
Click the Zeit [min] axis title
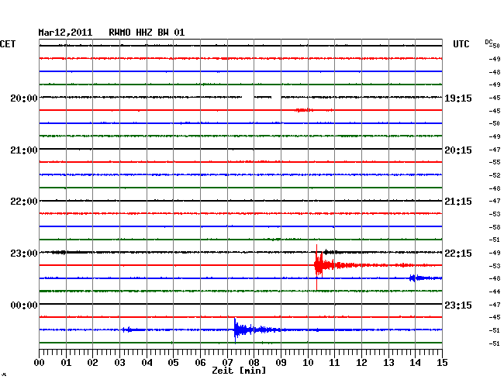239,371
